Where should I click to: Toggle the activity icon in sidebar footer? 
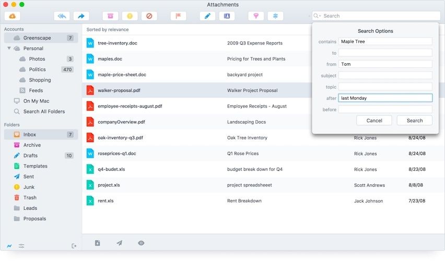9,246
